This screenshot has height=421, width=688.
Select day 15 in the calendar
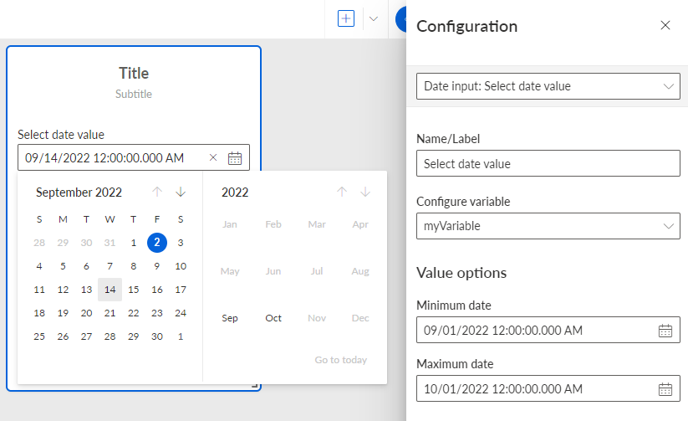tap(134, 290)
